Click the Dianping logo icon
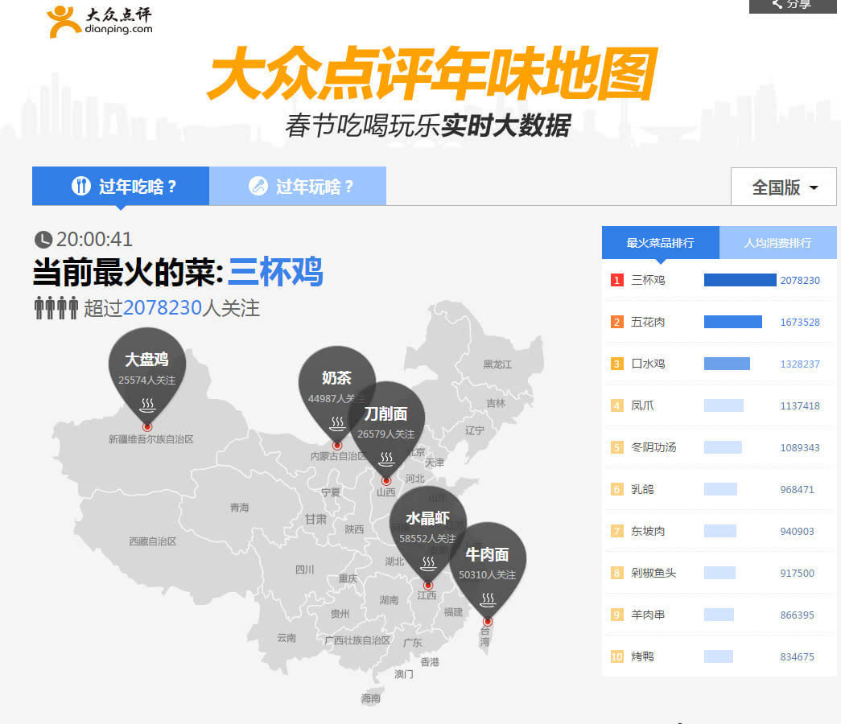The height and width of the screenshot is (724, 841). click(x=64, y=22)
